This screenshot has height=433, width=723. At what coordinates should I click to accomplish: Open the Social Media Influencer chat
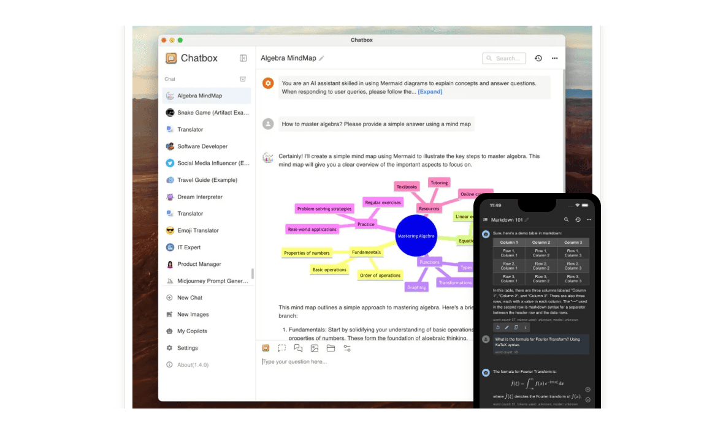(x=207, y=163)
